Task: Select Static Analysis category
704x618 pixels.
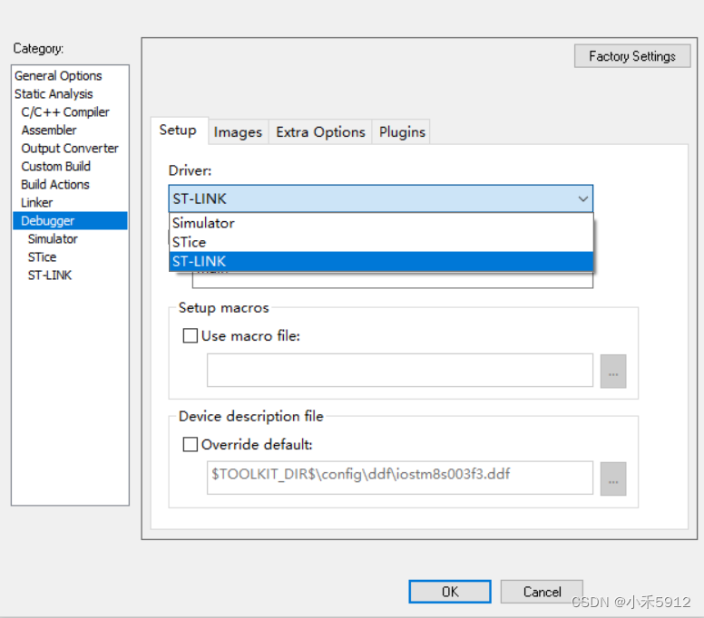Action: 54,93
